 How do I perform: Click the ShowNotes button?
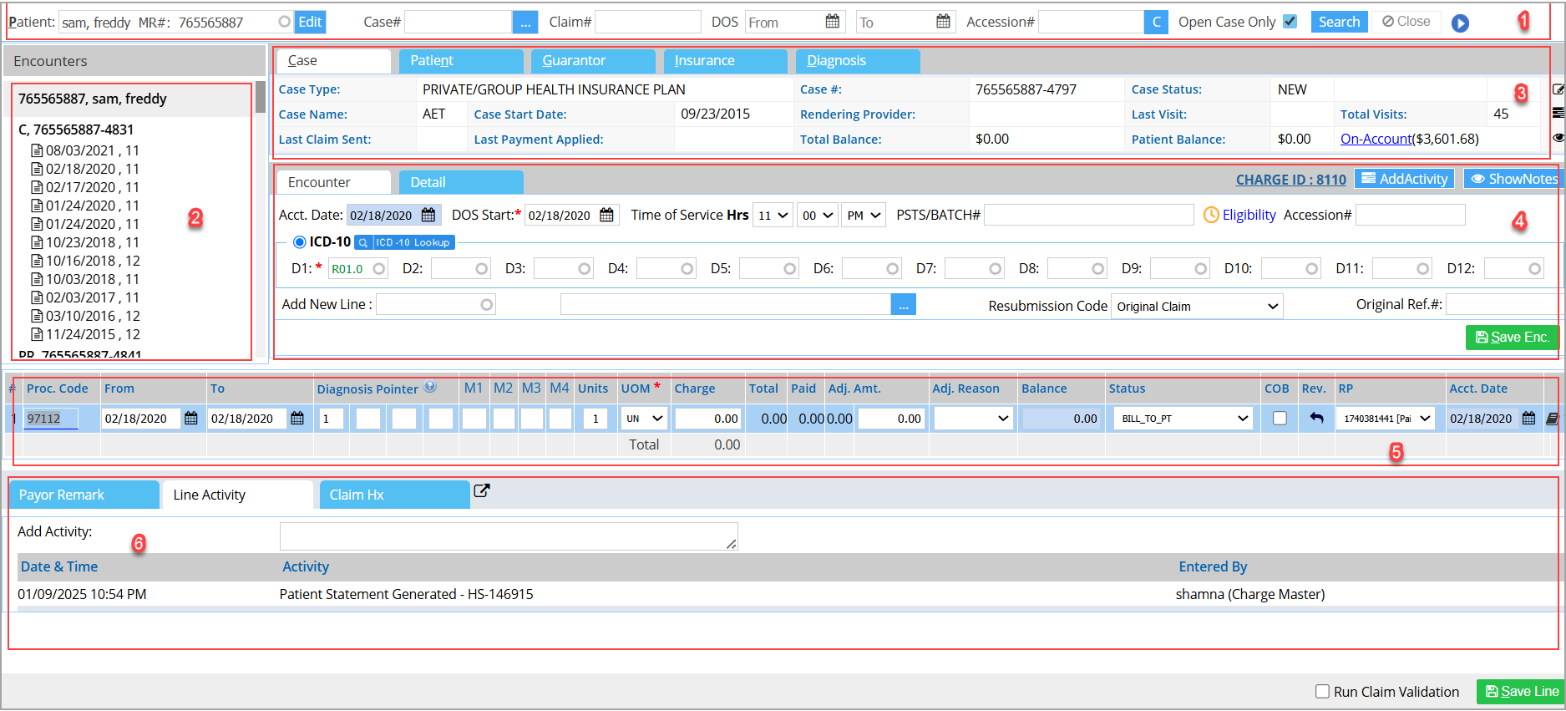coord(1513,179)
